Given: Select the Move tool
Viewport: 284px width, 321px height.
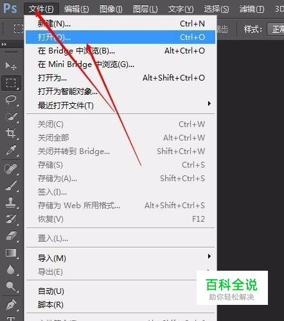Looking at the screenshot, I should coord(11,66).
